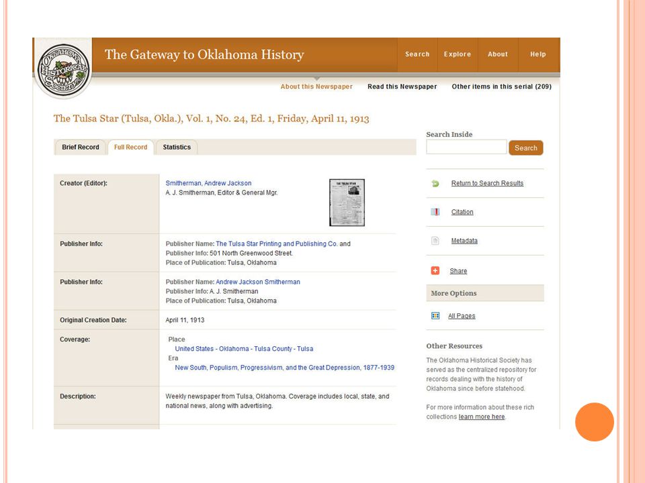The width and height of the screenshot is (645, 483).
Task: Open Other items in this serial (209)
Action: tap(501, 87)
